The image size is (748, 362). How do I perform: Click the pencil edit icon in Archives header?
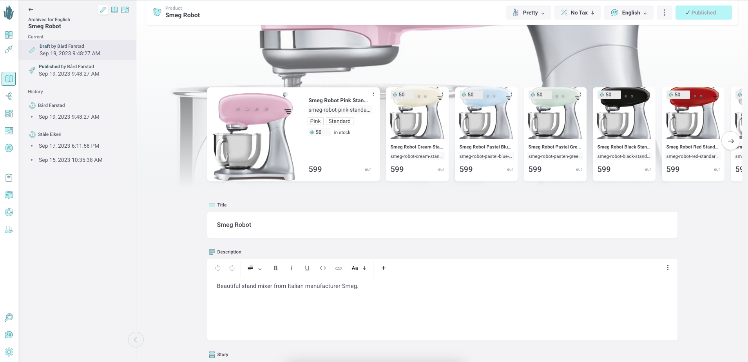103,10
